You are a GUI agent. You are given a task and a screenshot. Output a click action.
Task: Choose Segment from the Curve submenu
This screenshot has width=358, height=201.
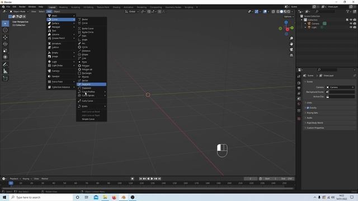point(91,84)
